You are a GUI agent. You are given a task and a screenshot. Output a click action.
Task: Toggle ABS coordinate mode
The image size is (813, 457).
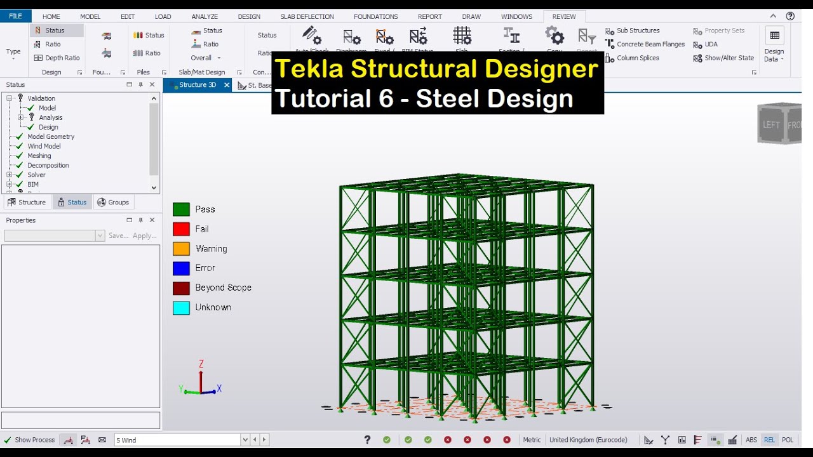tap(751, 440)
